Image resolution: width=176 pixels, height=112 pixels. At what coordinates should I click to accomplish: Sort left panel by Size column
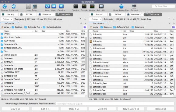pos(53,31)
